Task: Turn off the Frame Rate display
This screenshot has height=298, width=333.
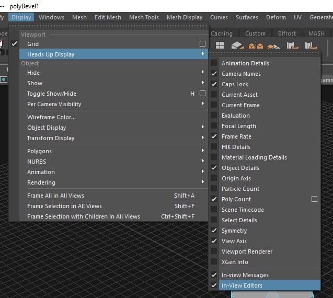Action: [236, 136]
